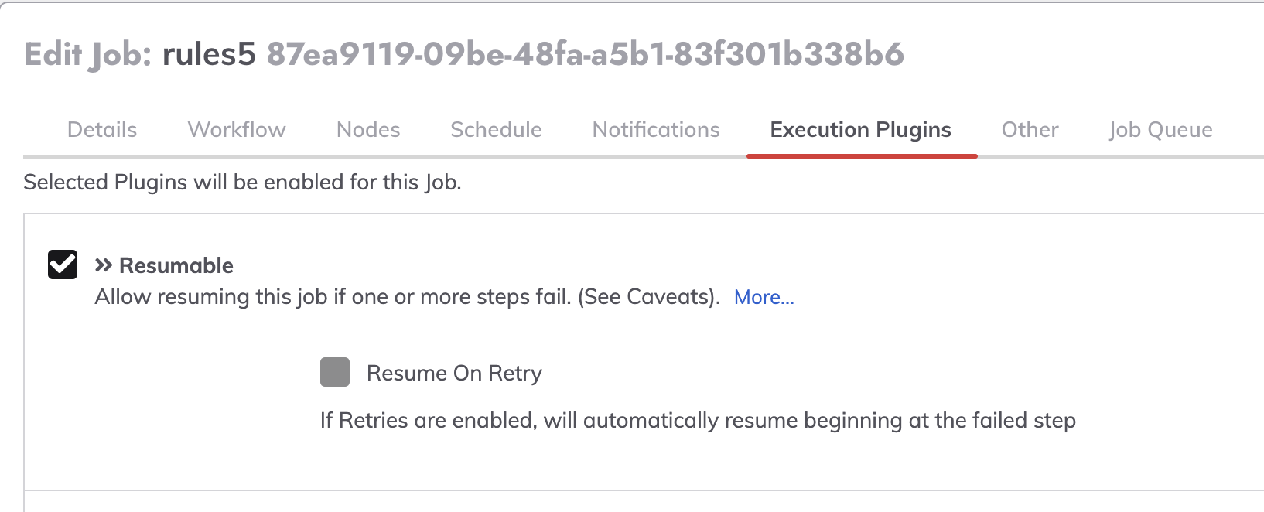1264x512 pixels.
Task: Open the More... link for Resumable caveats
Action: point(764,297)
